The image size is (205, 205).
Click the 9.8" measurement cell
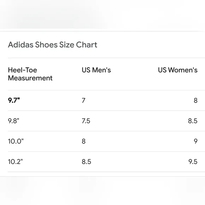[x=13, y=121]
